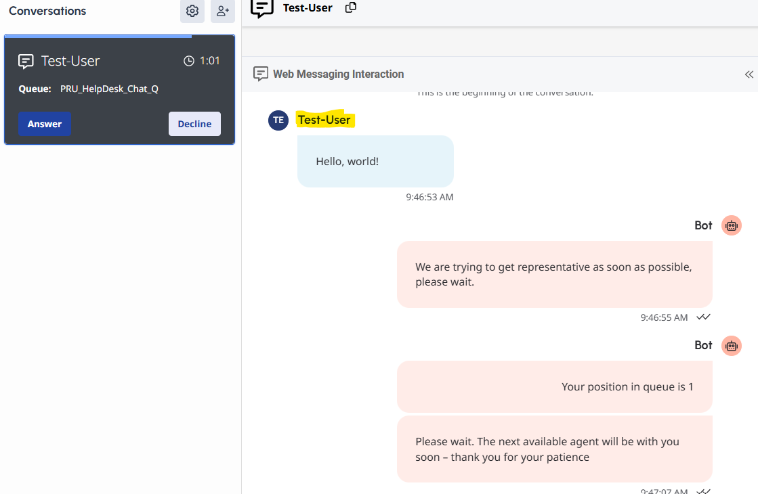This screenshot has width=758, height=494.
Task: Click the add participant icon
Action: point(222,11)
